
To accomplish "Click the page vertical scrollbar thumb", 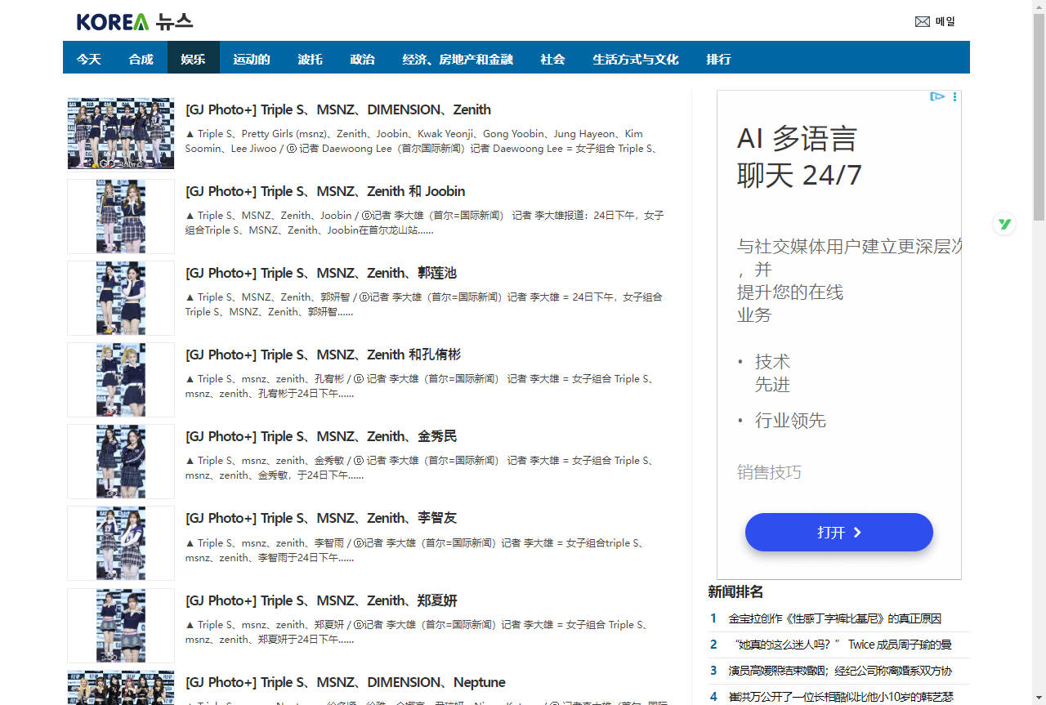I will click(x=1039, y=114).
